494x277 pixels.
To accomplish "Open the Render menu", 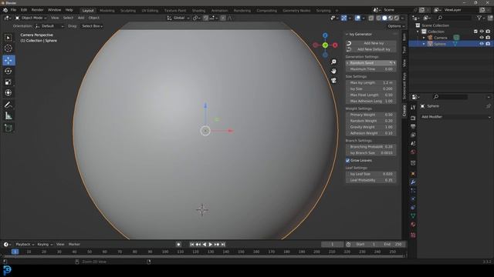I will [37, 10].
